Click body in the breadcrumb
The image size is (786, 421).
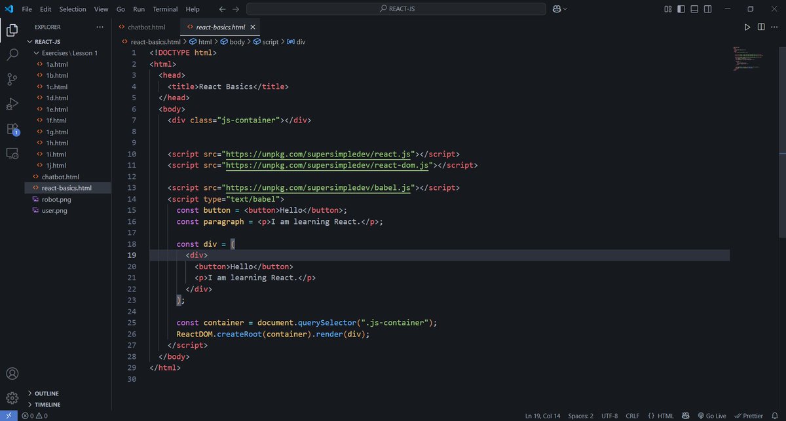232,41
